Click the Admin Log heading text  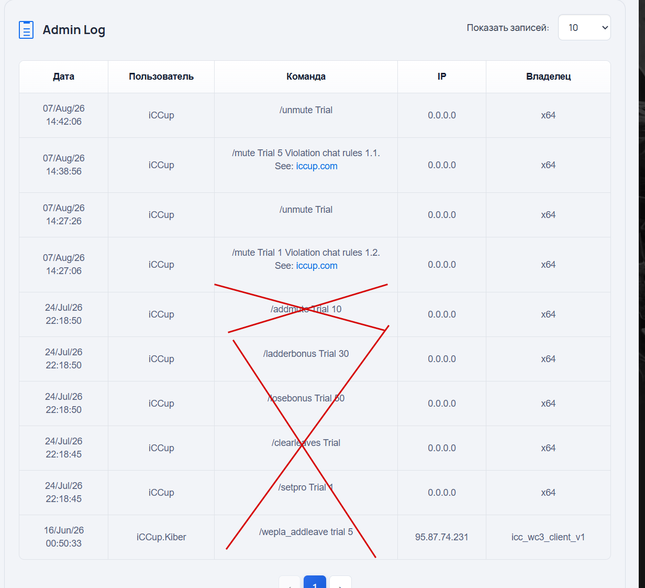(74, 30)
